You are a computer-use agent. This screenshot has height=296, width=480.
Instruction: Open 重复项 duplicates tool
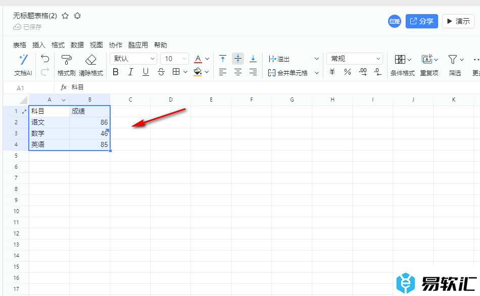click(429, 65)
